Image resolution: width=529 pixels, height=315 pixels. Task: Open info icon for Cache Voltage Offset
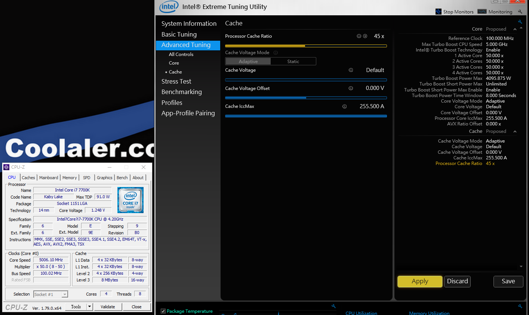pyautogui.click(x=351, y=88)
